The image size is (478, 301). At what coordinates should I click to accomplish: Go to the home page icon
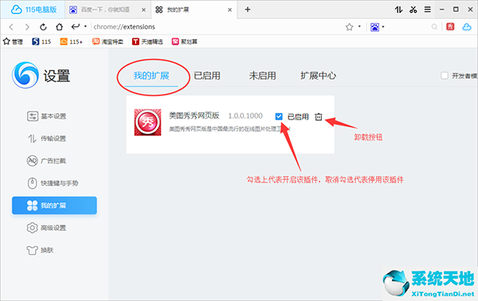point(59,27)
